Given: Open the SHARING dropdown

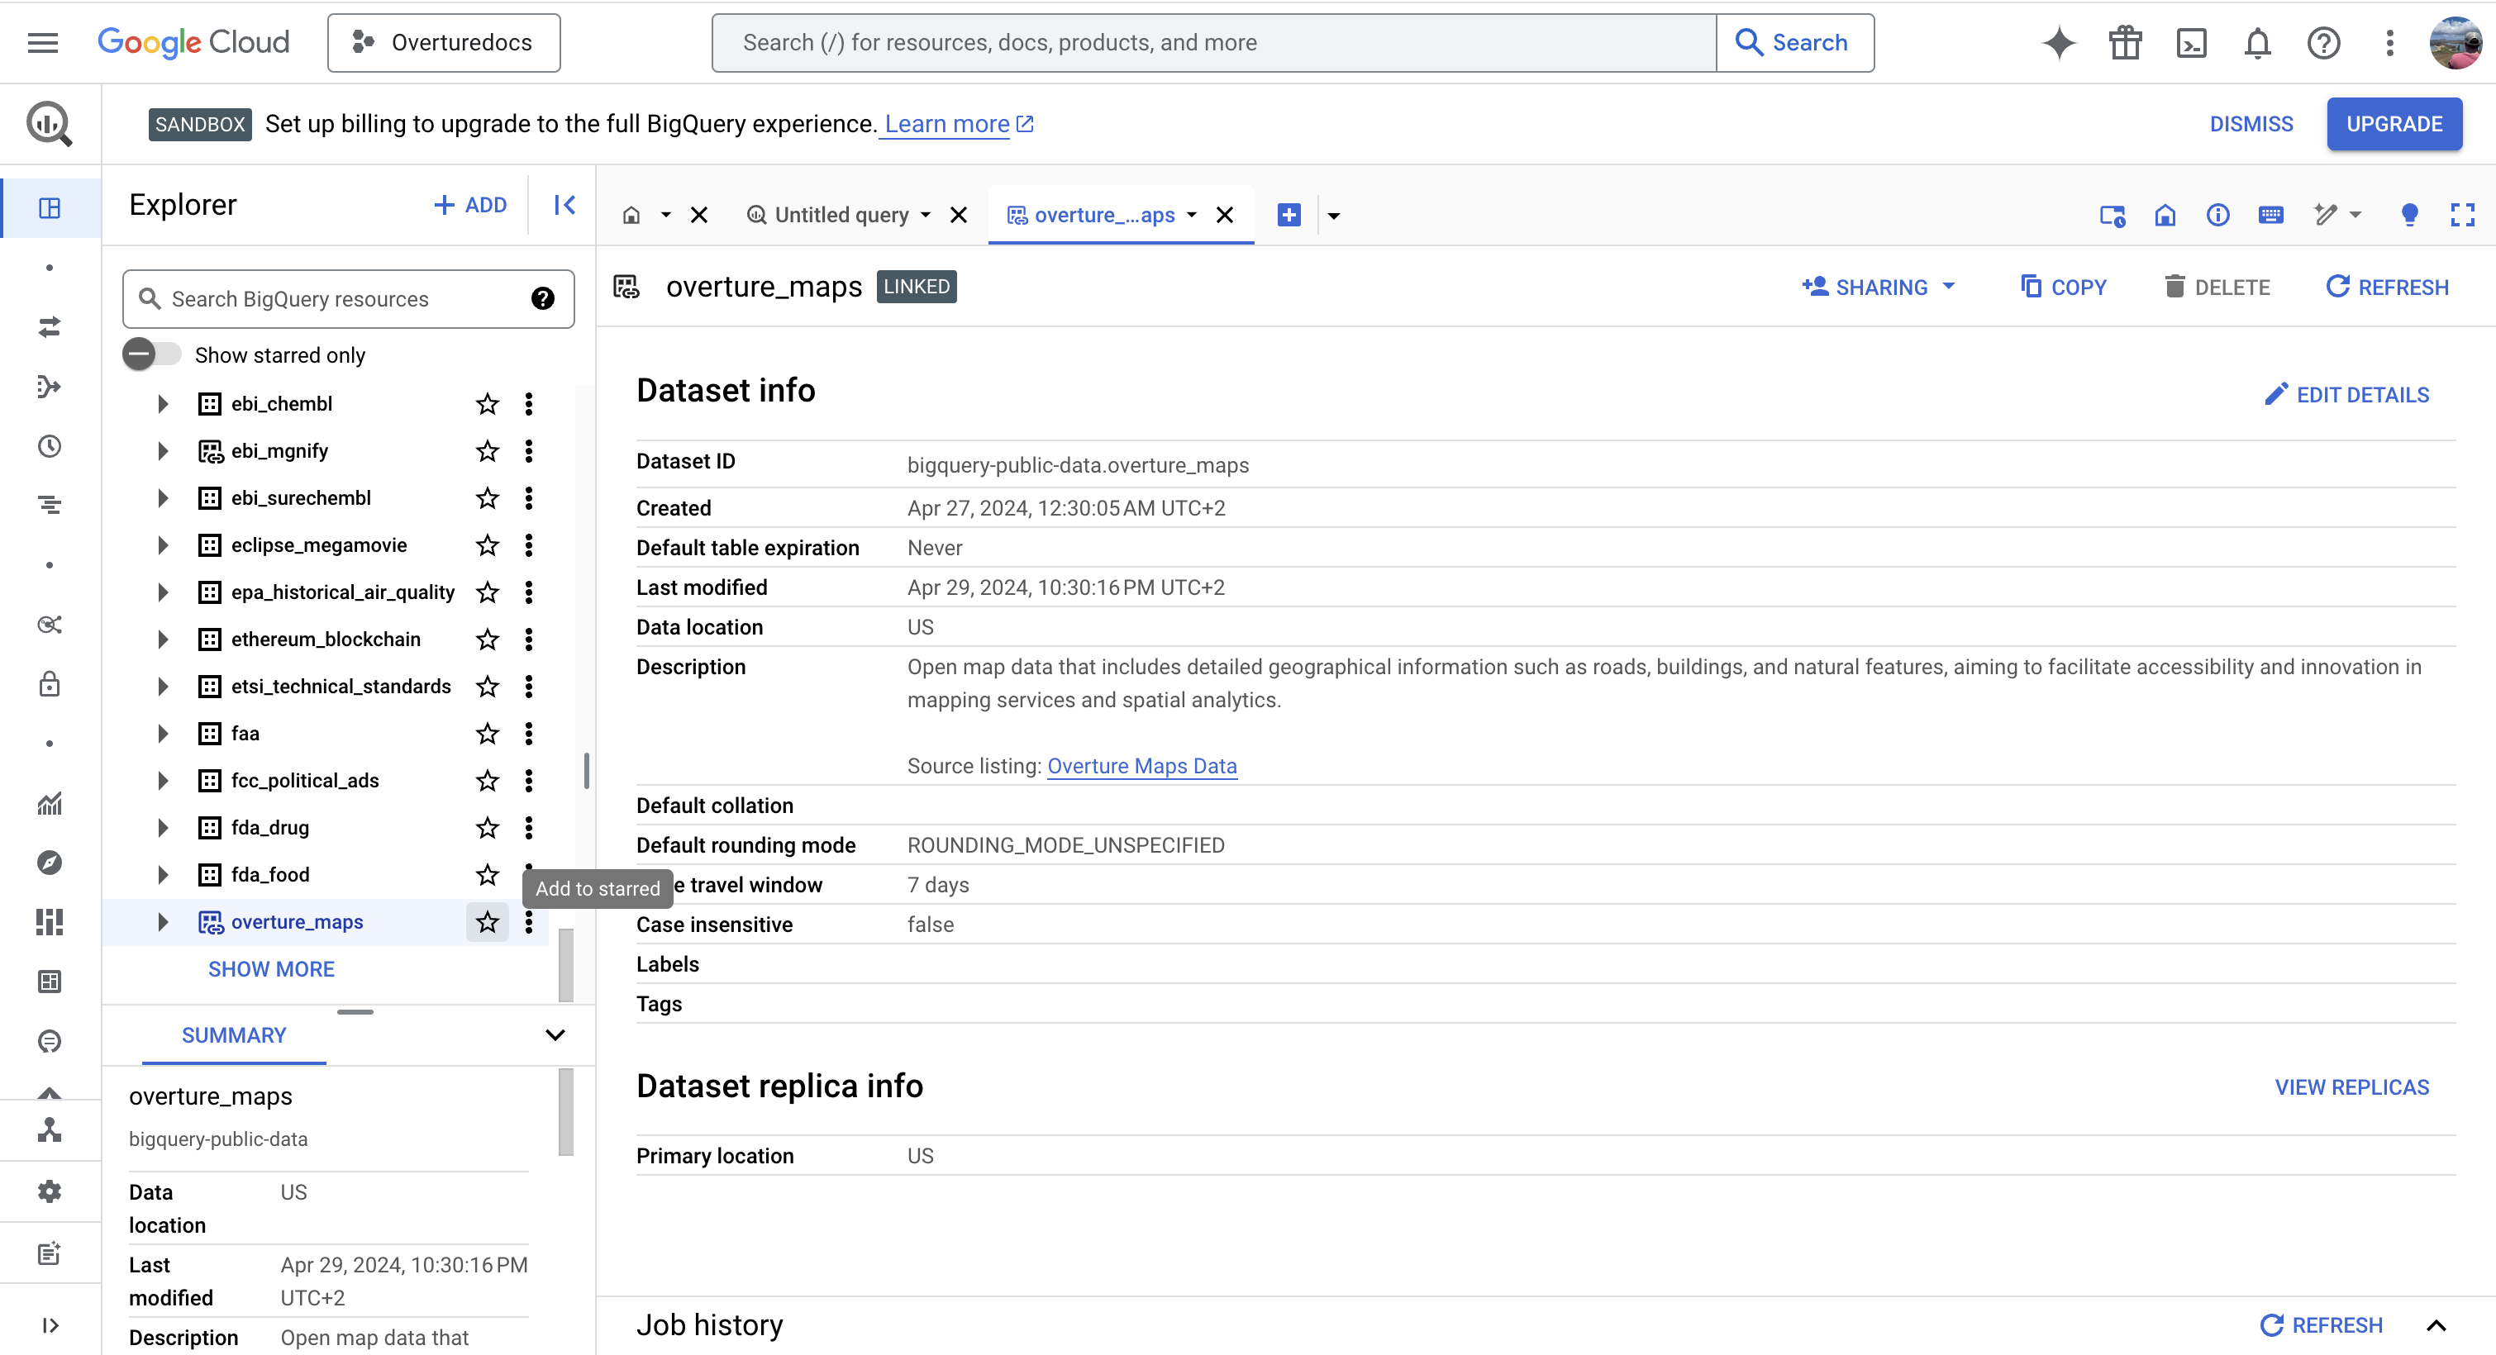Looking at the screenshot, I should click(x=1879, y=287).
